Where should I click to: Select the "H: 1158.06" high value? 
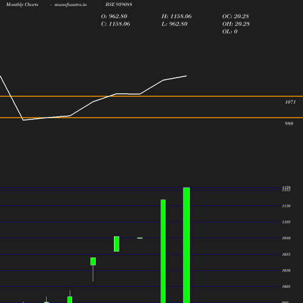[x=176, y=16]
